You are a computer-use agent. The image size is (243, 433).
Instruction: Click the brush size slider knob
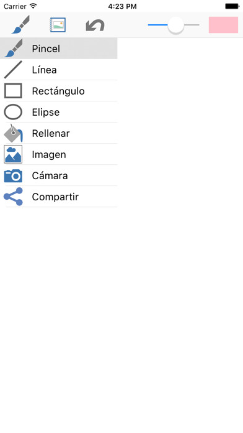[x=175, y=25]
